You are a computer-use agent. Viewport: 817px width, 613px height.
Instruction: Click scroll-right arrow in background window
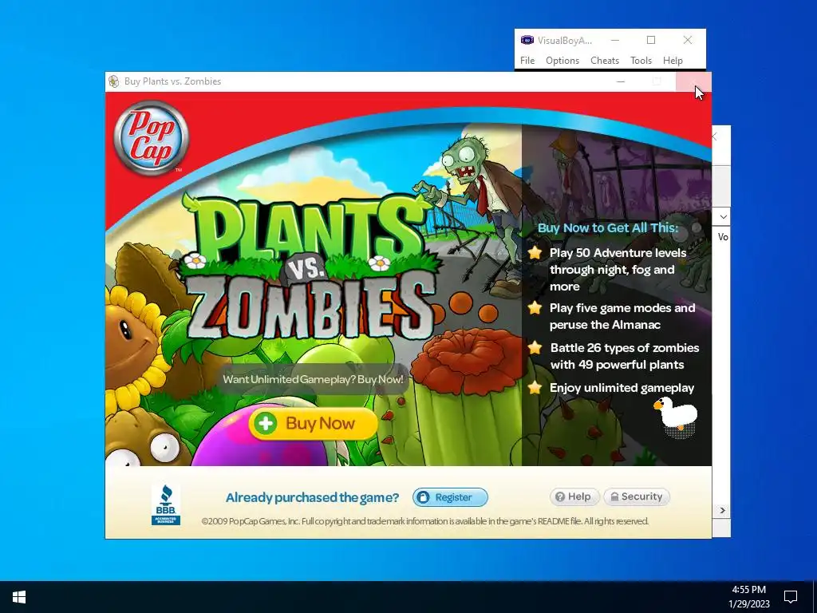pos(723,510)
